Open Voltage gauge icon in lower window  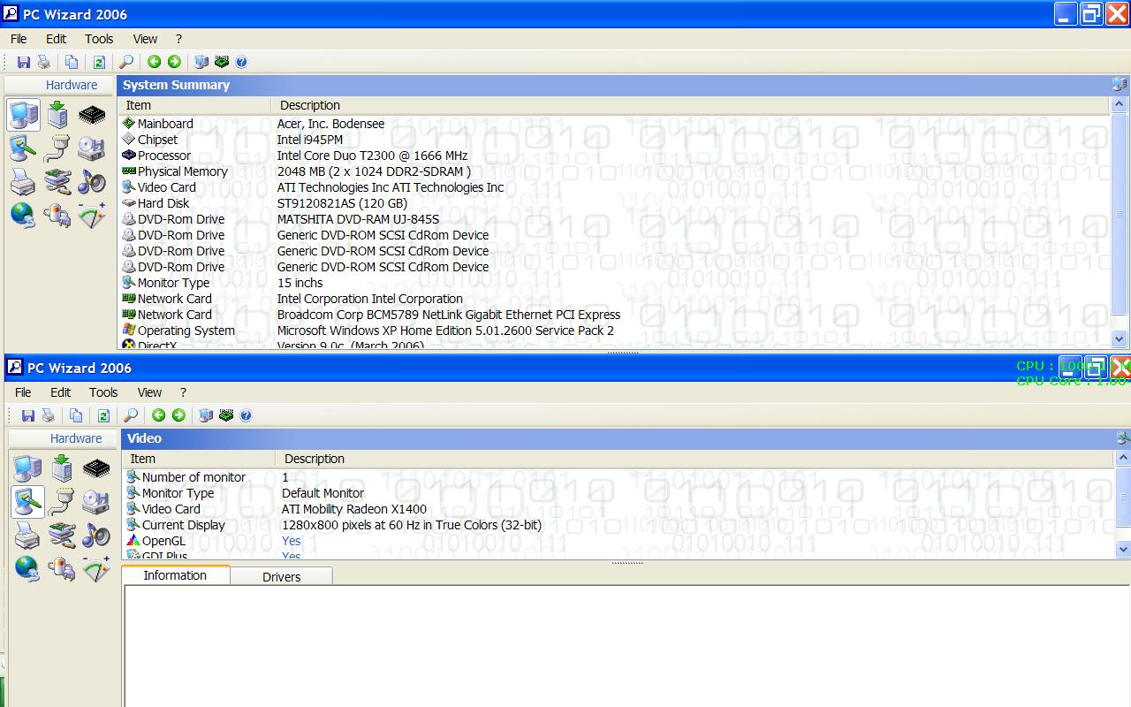pos(96,568)
